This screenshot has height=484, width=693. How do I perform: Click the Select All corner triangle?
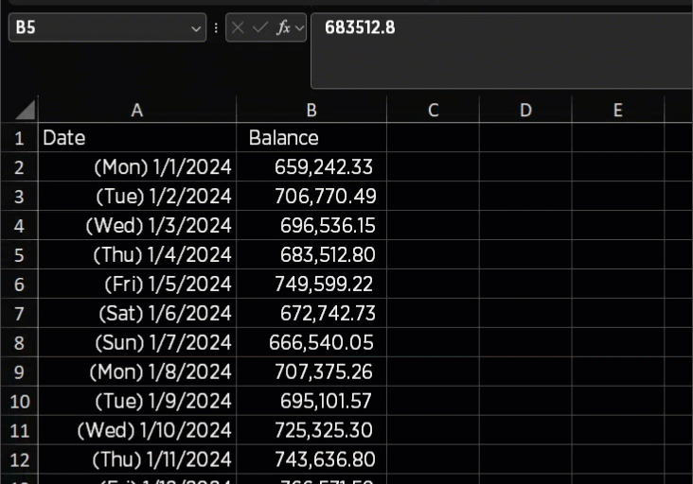tap(26, 110)
